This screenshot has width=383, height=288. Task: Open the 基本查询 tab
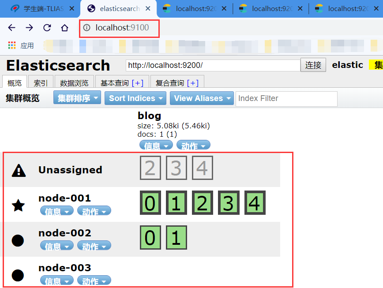[x=115, y=83]
